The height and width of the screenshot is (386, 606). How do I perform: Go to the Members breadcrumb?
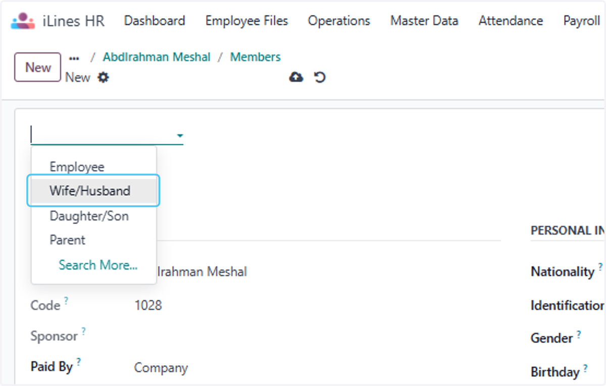click(256, 57)
